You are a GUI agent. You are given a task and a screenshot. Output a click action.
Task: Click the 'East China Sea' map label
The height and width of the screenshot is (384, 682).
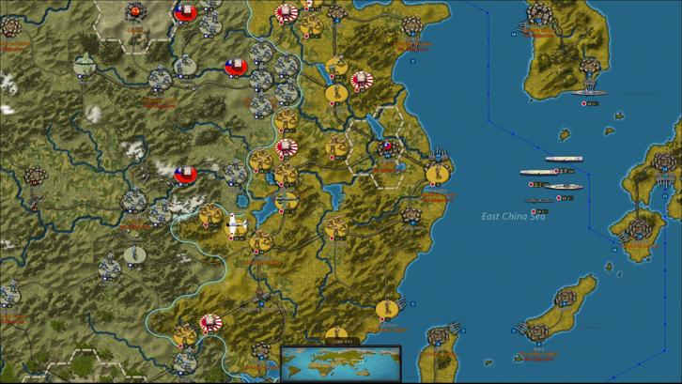point(513,217)
